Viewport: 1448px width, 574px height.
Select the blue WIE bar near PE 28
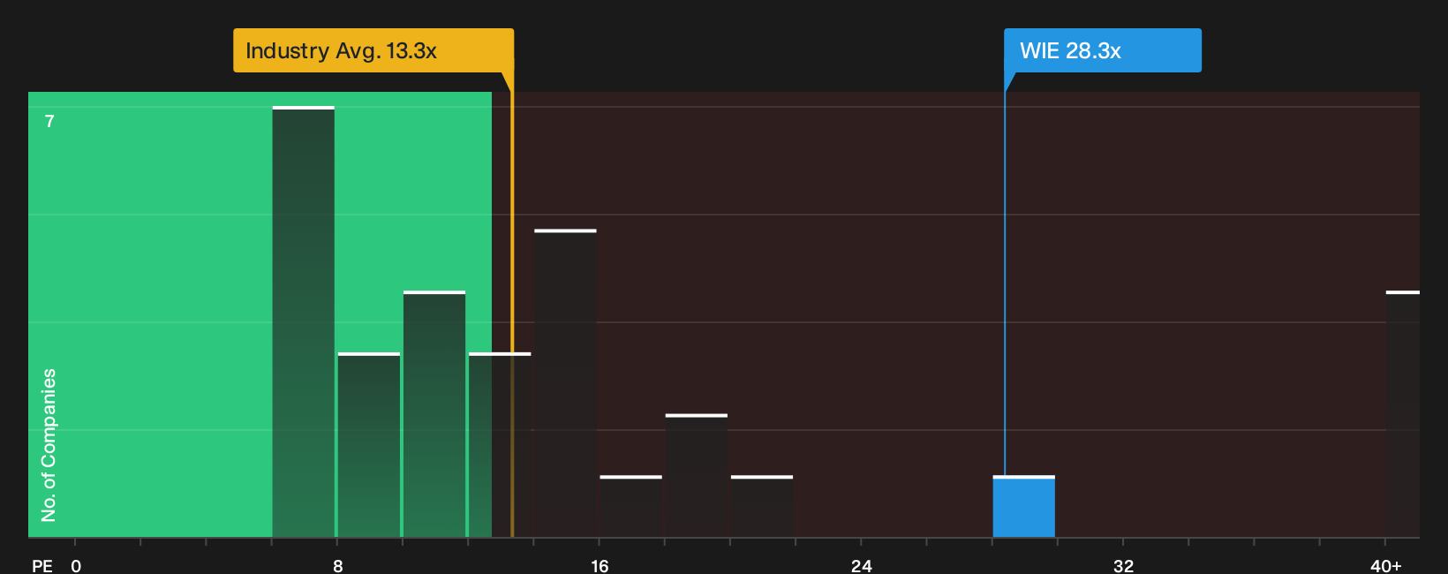point(1023,507)
